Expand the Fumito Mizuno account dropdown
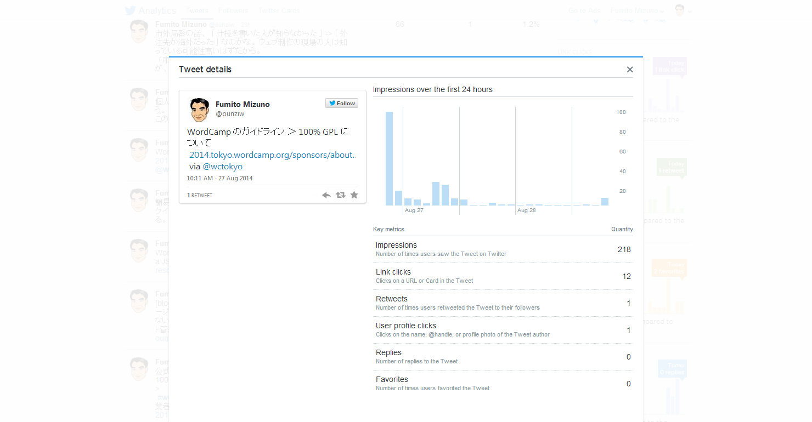812x422 pixels. pos(638,10)
